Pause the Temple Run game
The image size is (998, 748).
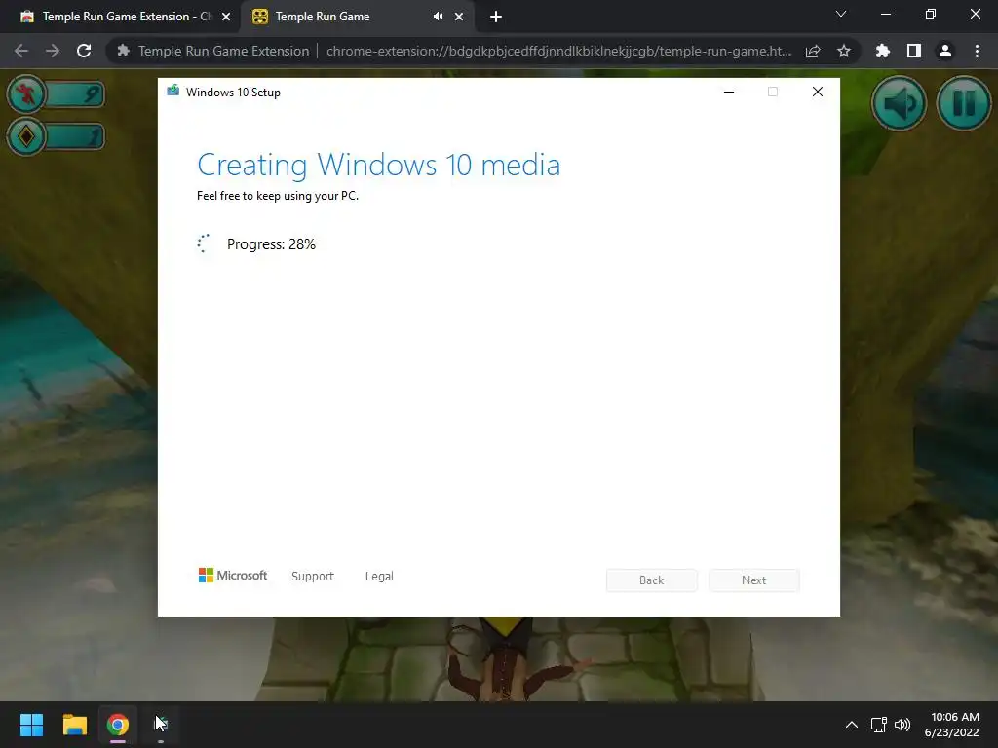point(964,103)
